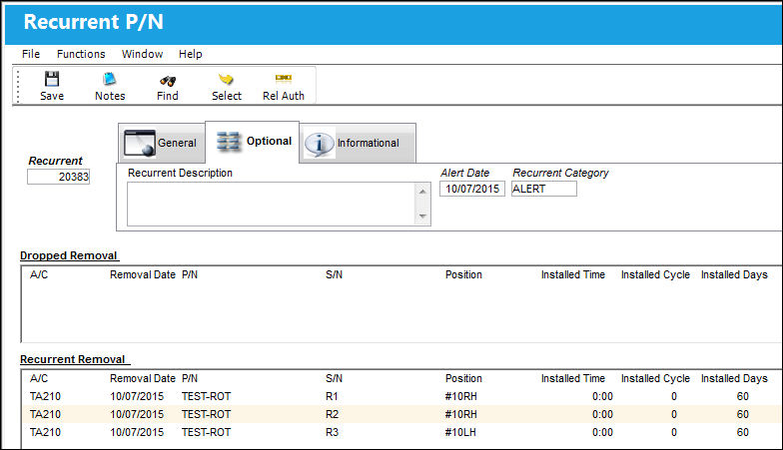
Task: Click the Dropped Removal section heading
Action: [68, 255]
